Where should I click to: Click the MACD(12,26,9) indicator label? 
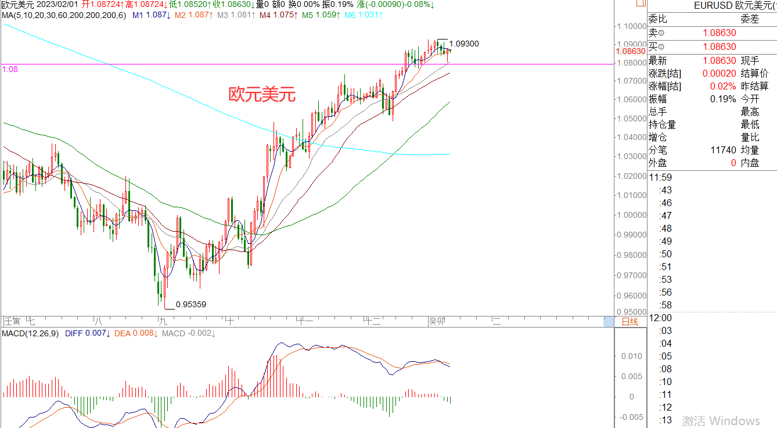tap(29, 333)
